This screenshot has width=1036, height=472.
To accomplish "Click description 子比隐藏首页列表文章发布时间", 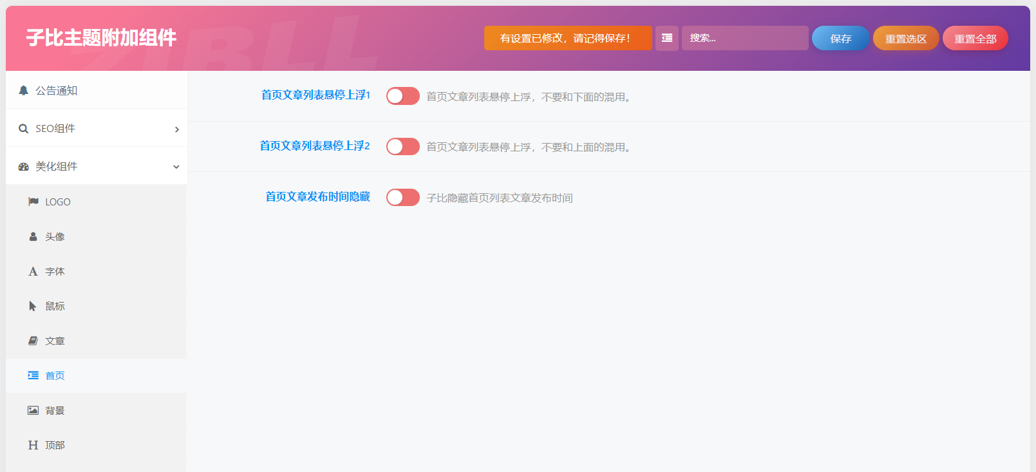I will [500, 198].
